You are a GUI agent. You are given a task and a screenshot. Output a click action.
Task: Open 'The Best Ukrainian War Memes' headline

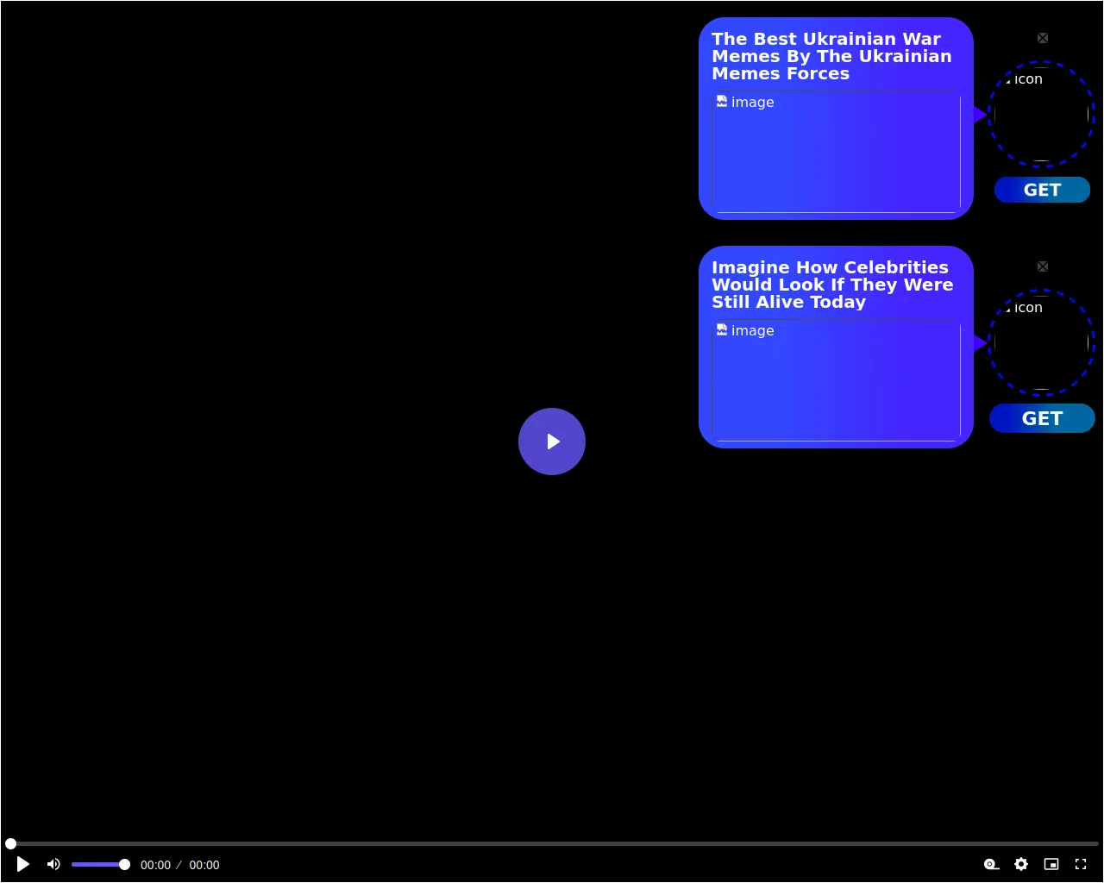coord(831,56)
